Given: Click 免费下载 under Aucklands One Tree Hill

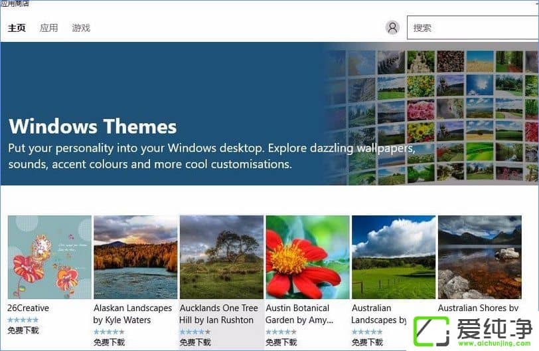Looking at the screenshot, I should click(x=195, y=342).
